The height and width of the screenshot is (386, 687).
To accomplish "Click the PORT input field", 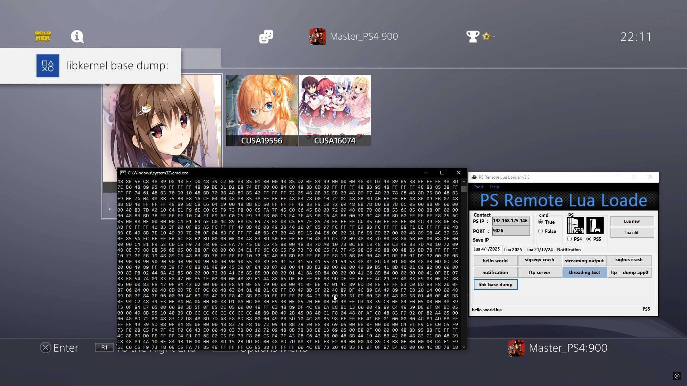I will coord(511,231).
